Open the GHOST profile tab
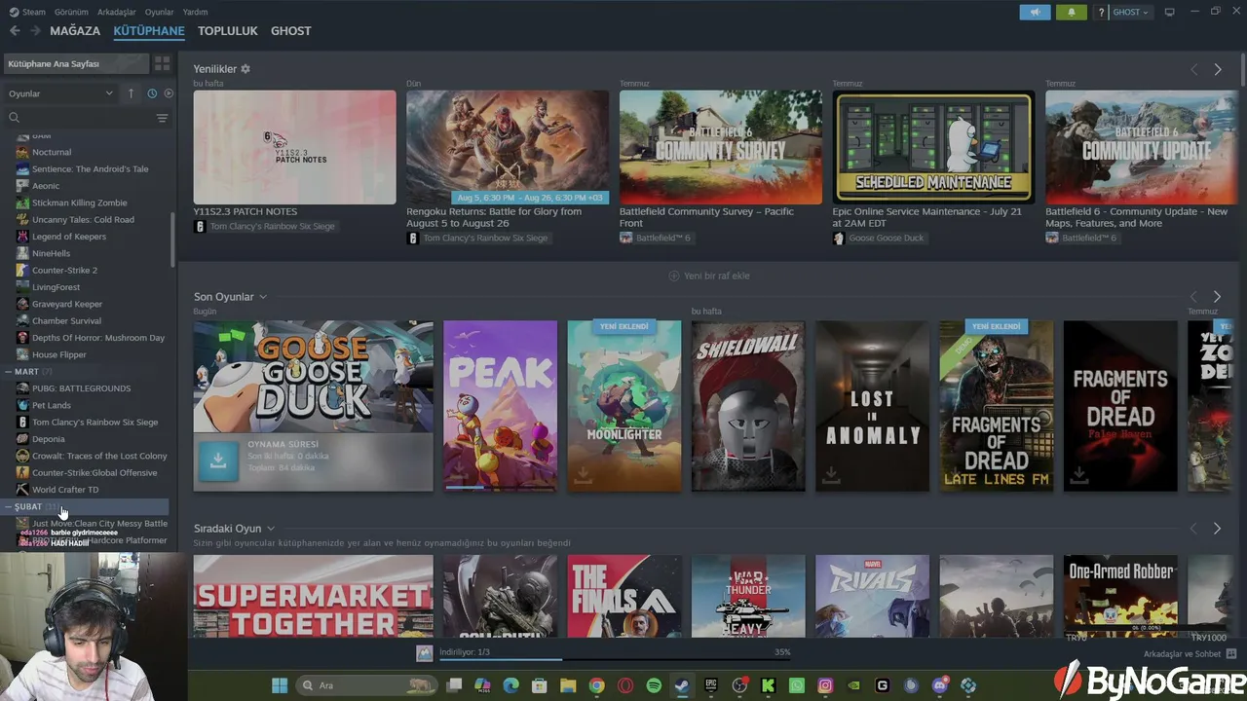 (x=291, y=31)
